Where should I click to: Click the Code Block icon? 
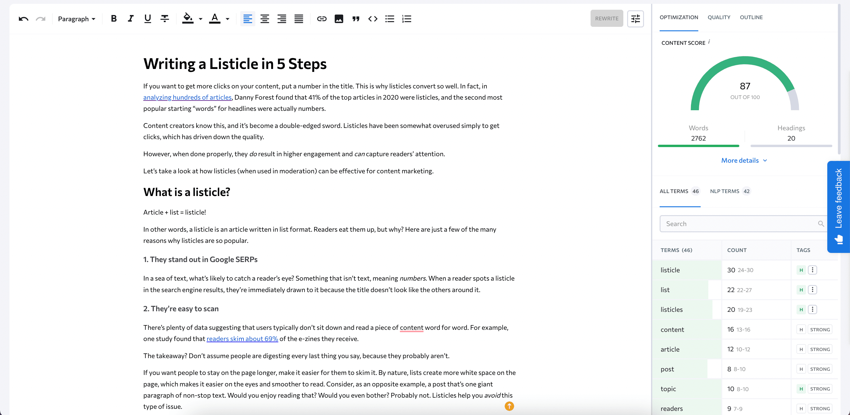372,18
